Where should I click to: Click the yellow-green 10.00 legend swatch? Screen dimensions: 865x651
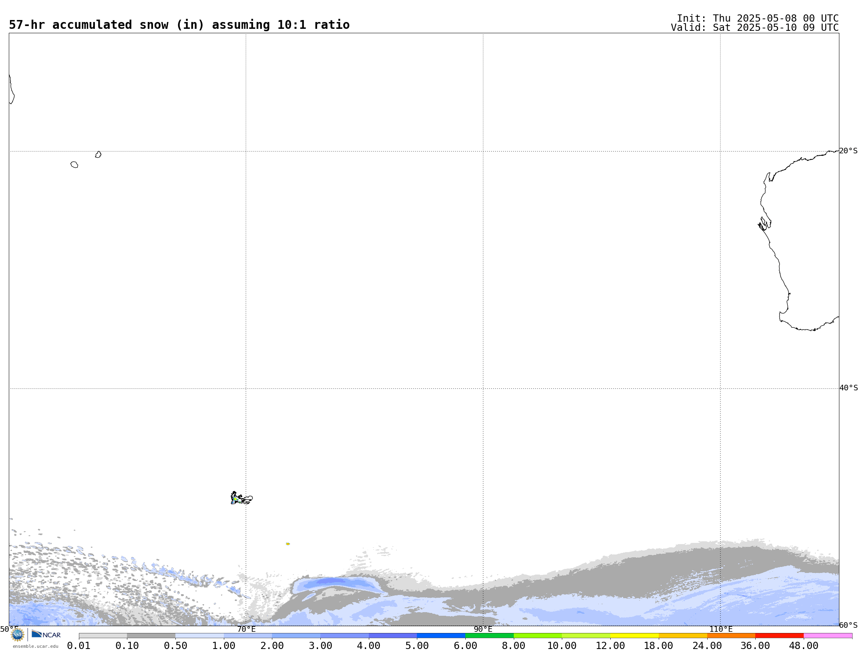point(586,636)
